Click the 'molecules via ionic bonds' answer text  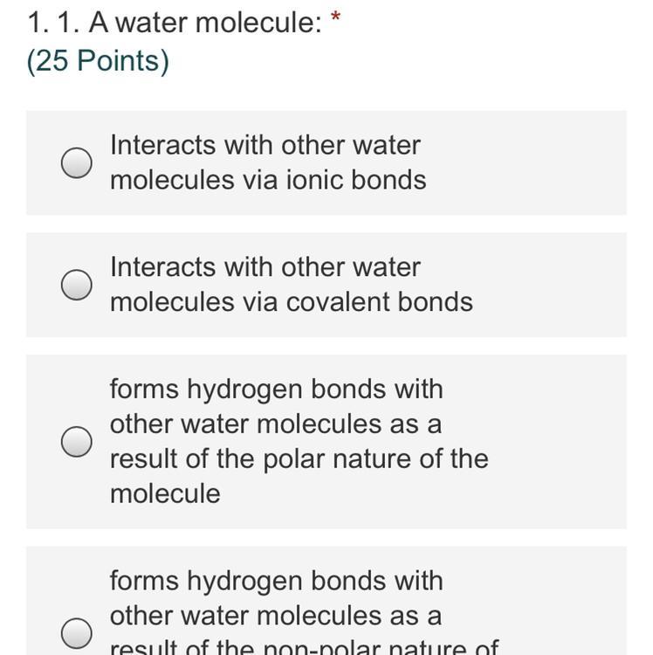click(x=268, y=180)
